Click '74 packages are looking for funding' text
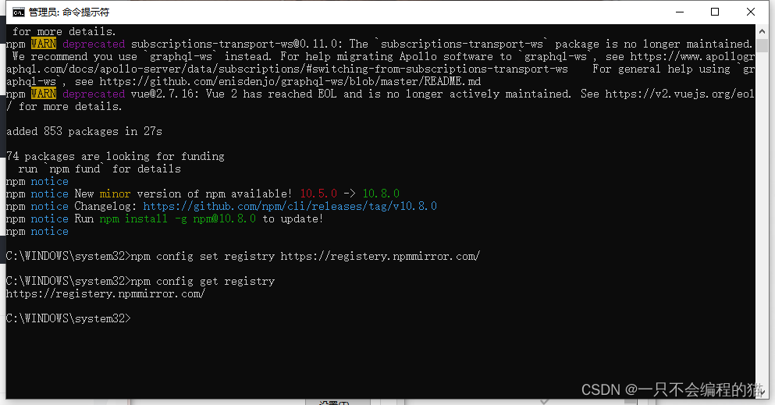Image resolution: width=775 pixels, height=405 pixels. [x=116, y=157]
